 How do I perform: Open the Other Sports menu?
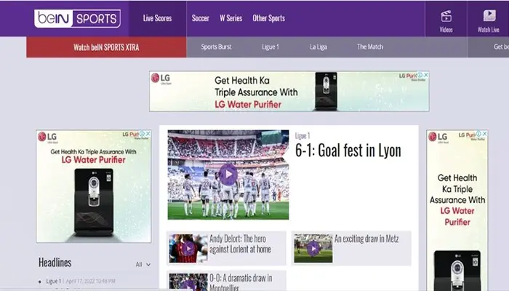point(269,18)
